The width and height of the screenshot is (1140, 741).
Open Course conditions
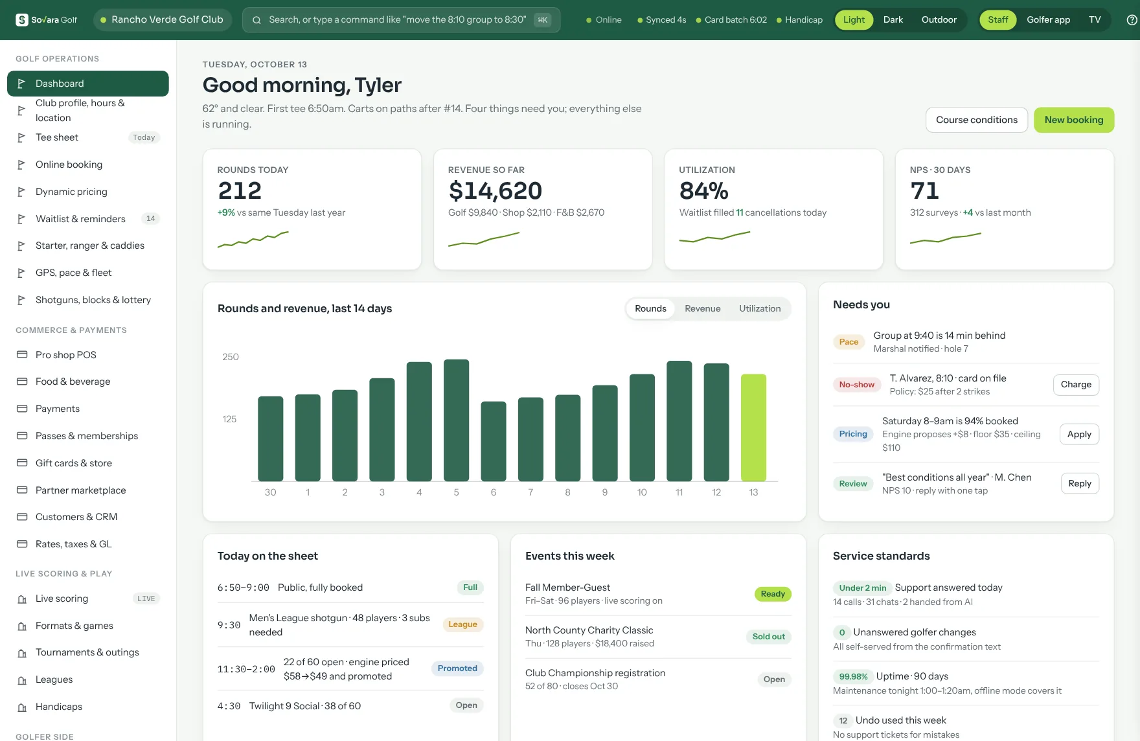coord(976,120)
